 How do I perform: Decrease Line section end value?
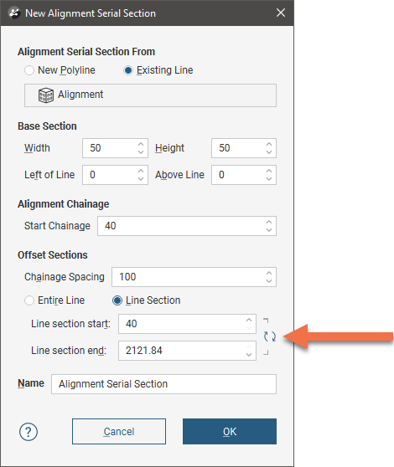pos(249,354)
